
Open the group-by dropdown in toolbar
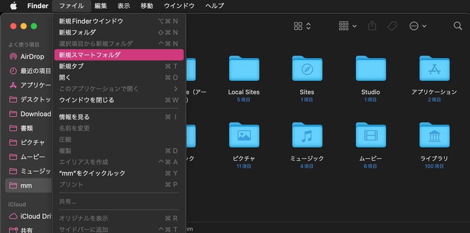click(348, 26)
